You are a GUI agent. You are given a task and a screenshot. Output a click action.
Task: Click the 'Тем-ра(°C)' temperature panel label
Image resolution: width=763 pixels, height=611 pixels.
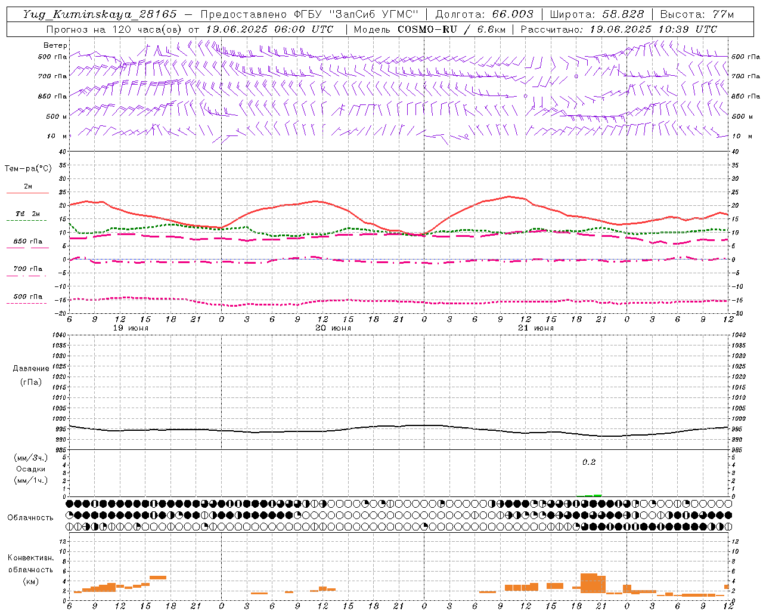point(28,169)
